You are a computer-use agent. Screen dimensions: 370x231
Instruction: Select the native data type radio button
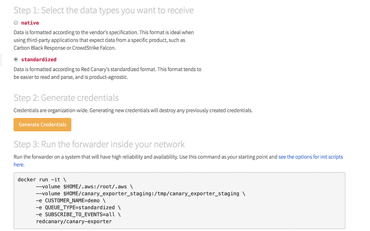click(16, 23)
